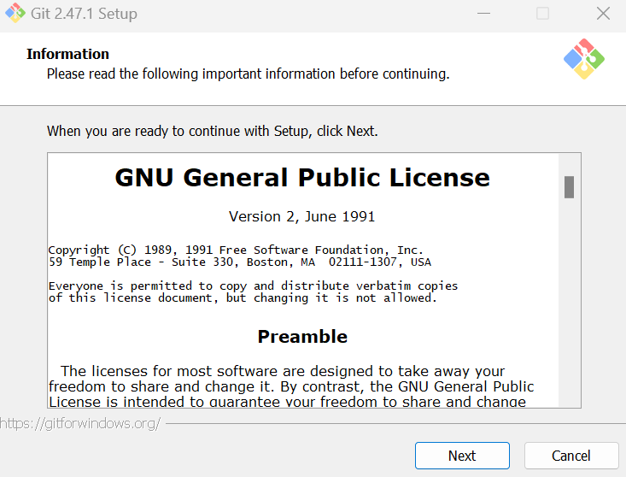Click the "of this license document" line
Screen dimensions: 626x477
click(x=243, y=298)
